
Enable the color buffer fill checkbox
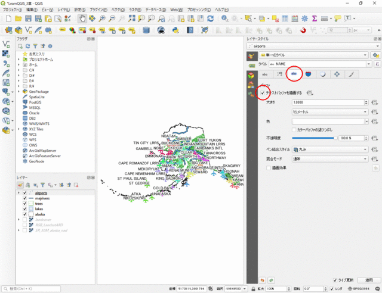click(294, 130)
